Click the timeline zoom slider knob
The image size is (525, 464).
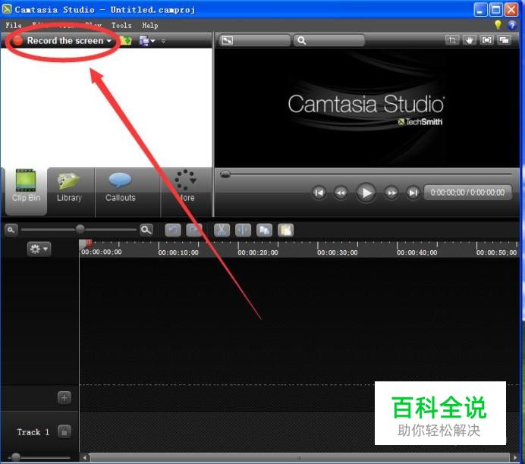[80, 229]
